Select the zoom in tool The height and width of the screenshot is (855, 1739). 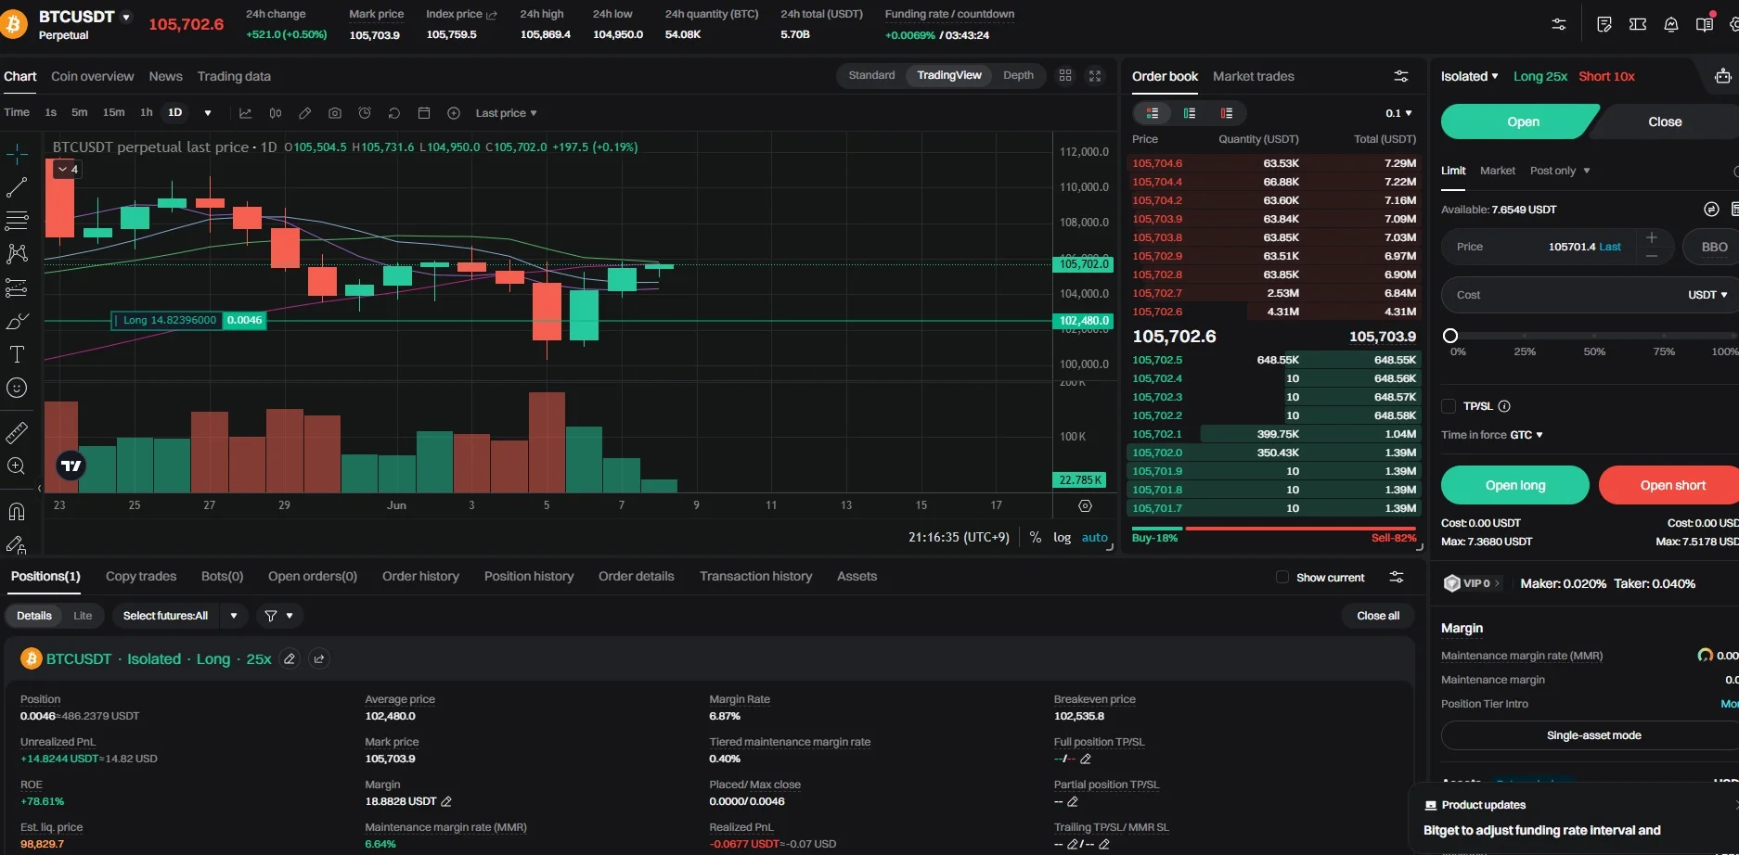click(x=17, y=466)
